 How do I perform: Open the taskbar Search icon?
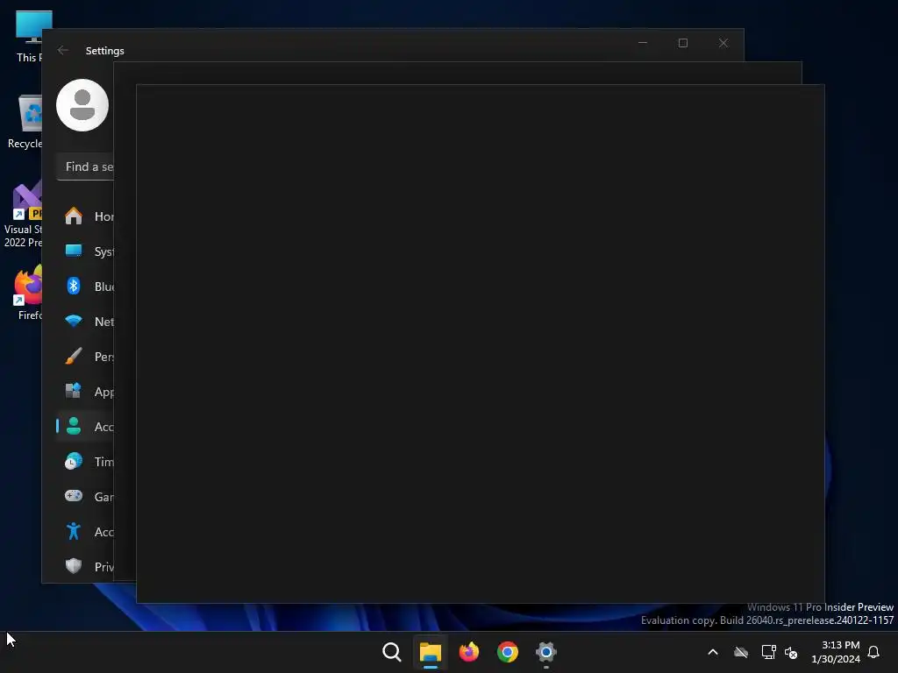[x=392, y=652]
